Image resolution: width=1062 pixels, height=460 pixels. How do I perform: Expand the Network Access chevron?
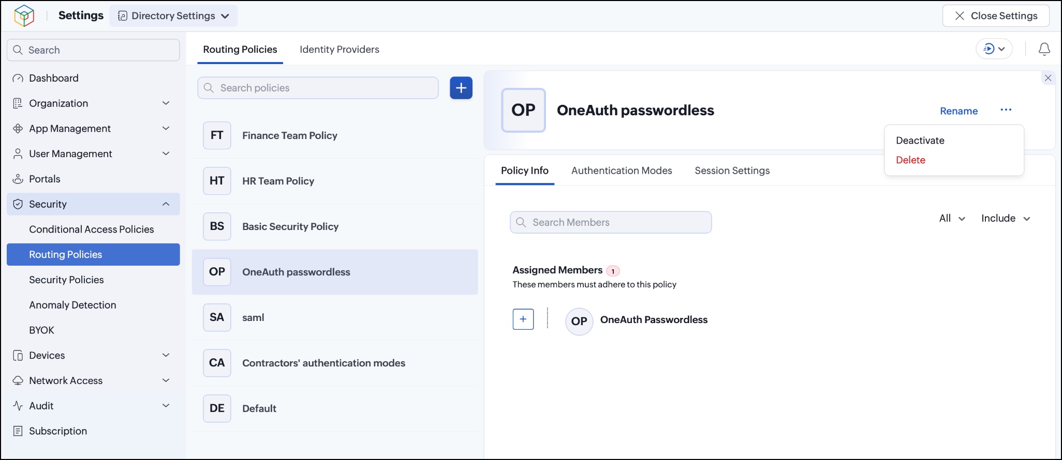tap(166, 380)
